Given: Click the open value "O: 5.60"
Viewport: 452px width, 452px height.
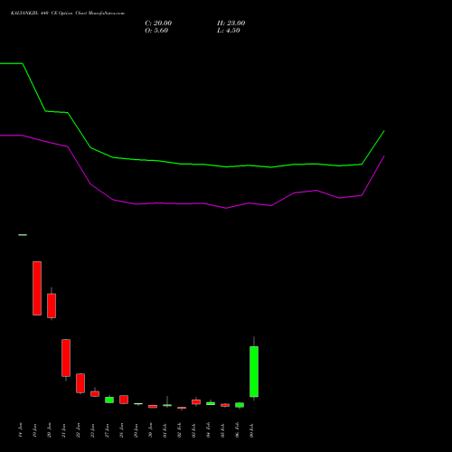Looking at the screenshot, I should pyautogui.click(x=156, y=31).
